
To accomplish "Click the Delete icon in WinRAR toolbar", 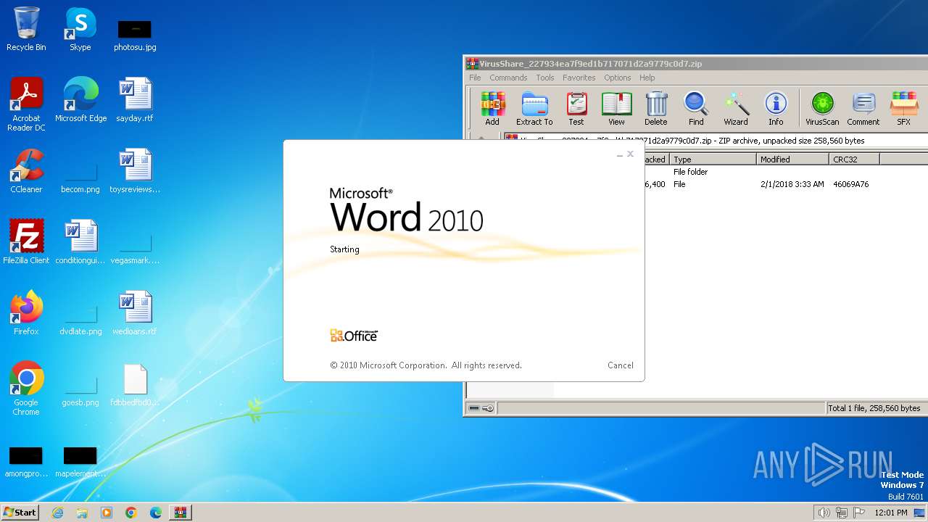I will click(656, 108).
